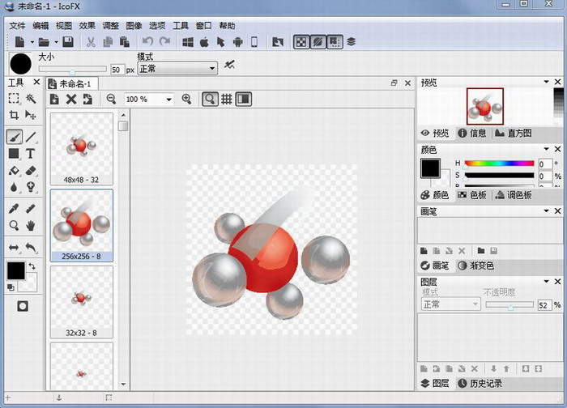Cut selection with scissors icon
567x408 pixels.
pyautogui.click(x=91, y=42)
